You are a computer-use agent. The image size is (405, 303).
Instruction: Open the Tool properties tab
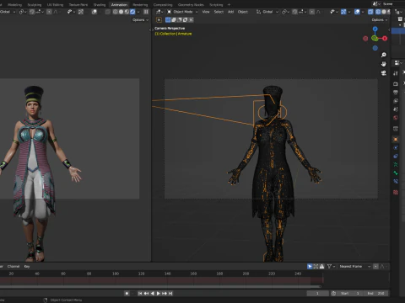point(396,73)
